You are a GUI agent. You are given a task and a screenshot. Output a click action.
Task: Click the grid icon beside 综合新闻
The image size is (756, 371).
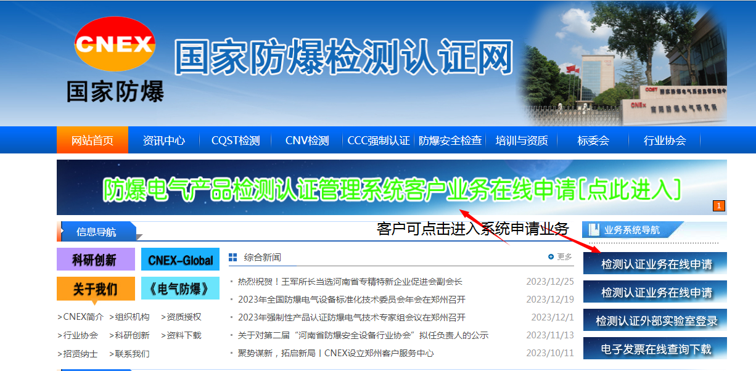point(233,257)
